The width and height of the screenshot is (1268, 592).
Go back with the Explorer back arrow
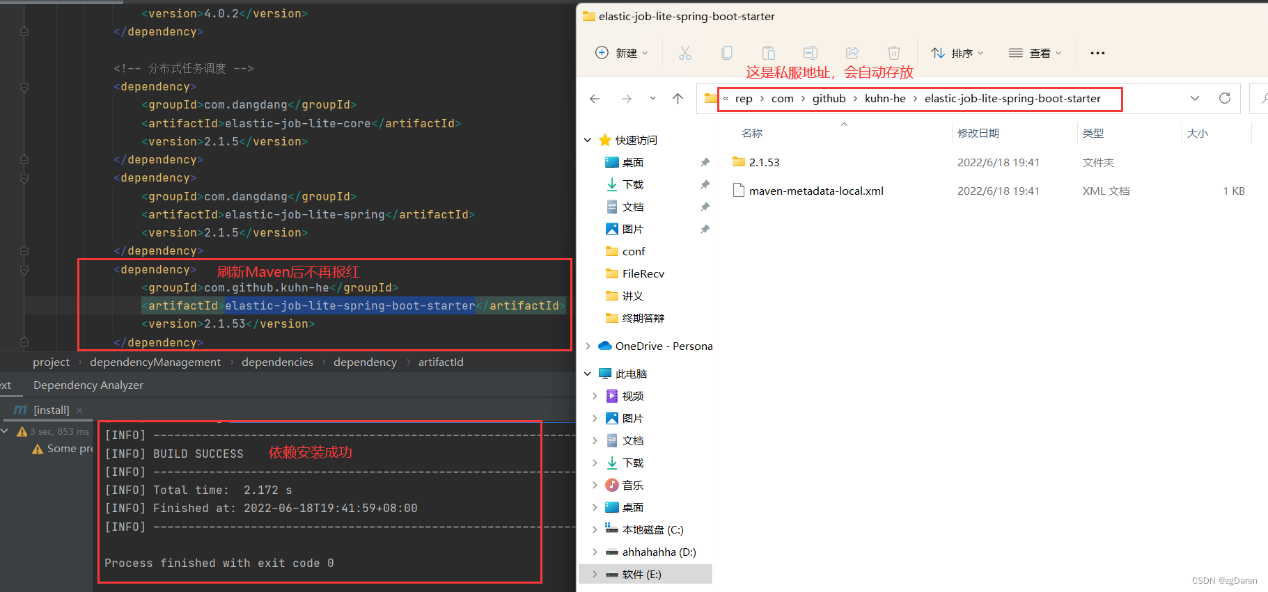(595, 99)
